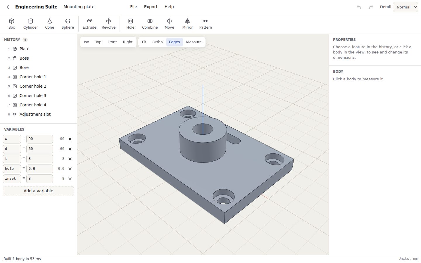Select the Revolve tool
This screenshot has height=263, width=421.
click(108, 24)
